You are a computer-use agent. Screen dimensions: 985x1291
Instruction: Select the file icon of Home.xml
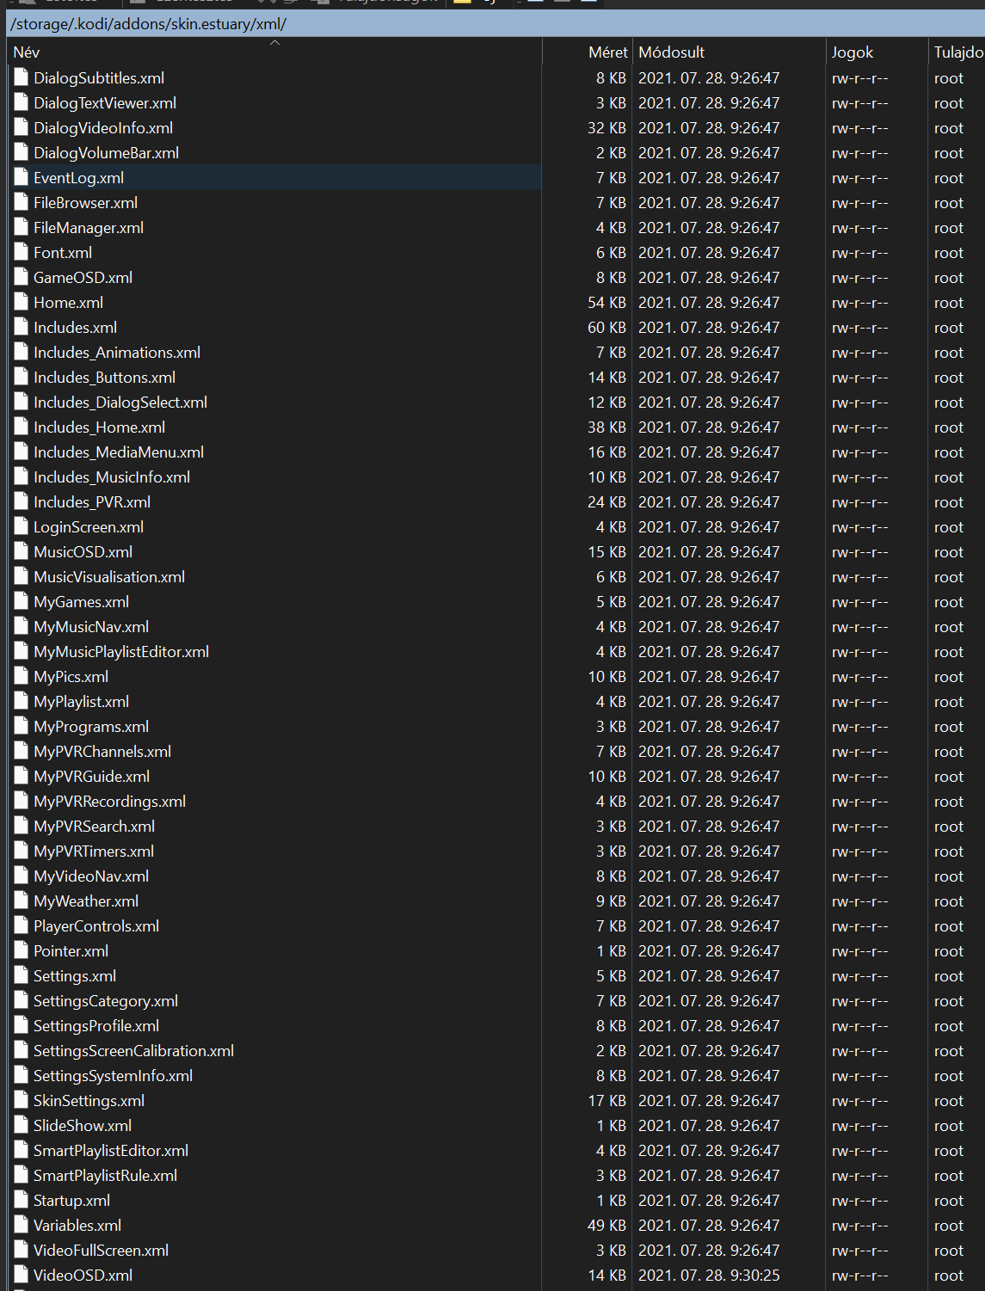click(22, 302)
